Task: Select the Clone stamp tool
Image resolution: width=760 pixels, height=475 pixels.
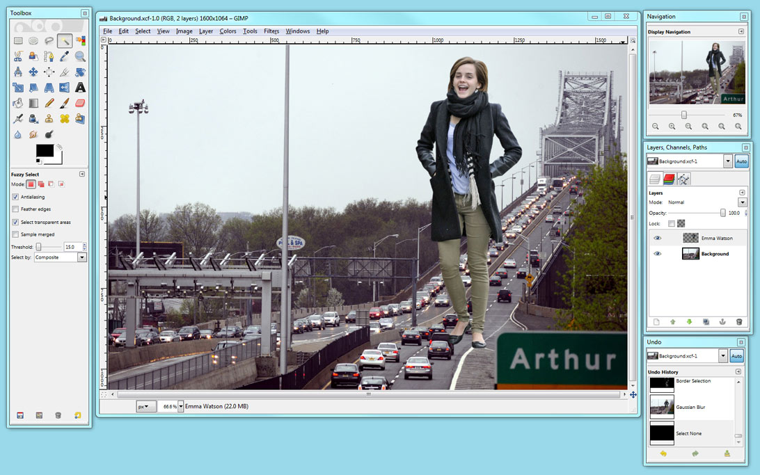Action: [49, 119]
